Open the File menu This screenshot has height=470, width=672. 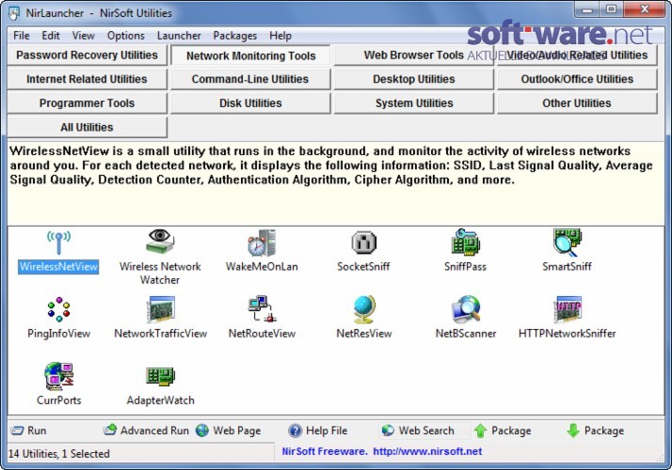coord(22,36)
